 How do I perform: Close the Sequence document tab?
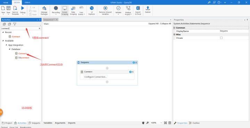[x=57, y=20]
